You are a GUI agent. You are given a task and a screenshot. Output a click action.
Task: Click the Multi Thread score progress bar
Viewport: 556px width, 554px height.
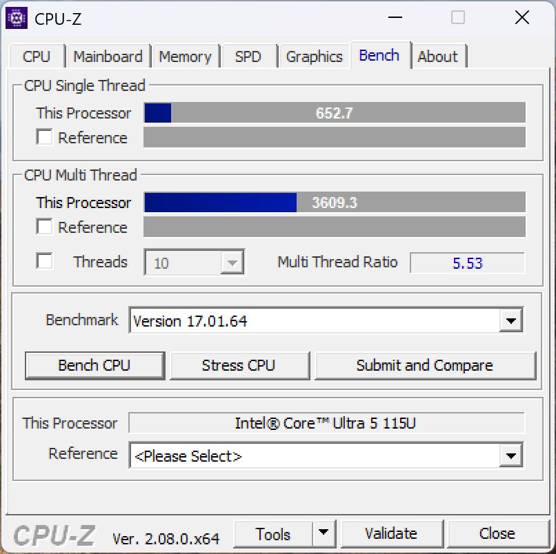(x=335, y=203)
